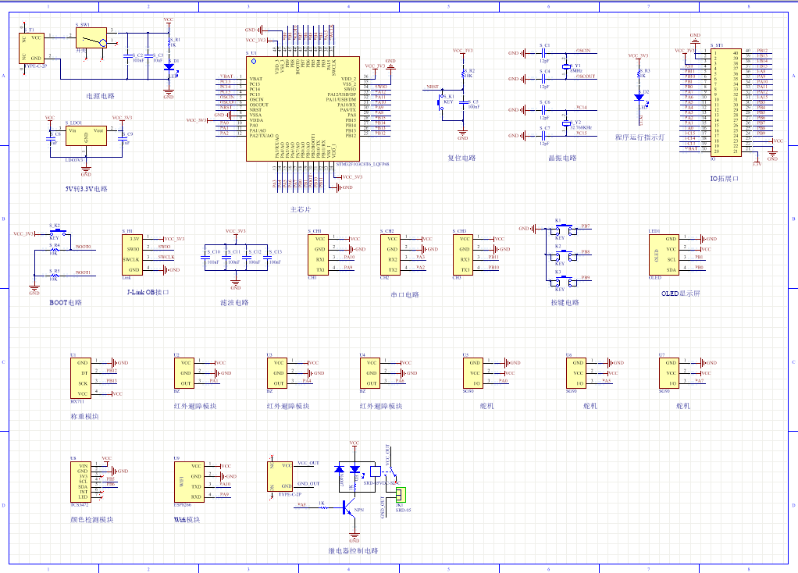Select the S_LDO1 3.3V regulator component
The width and height of the screenshot is (798, 573).
coord(86,135)
